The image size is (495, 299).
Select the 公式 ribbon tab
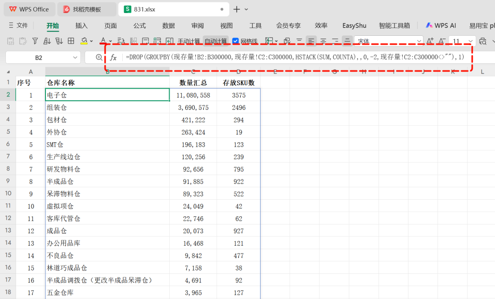click(140, 26)
